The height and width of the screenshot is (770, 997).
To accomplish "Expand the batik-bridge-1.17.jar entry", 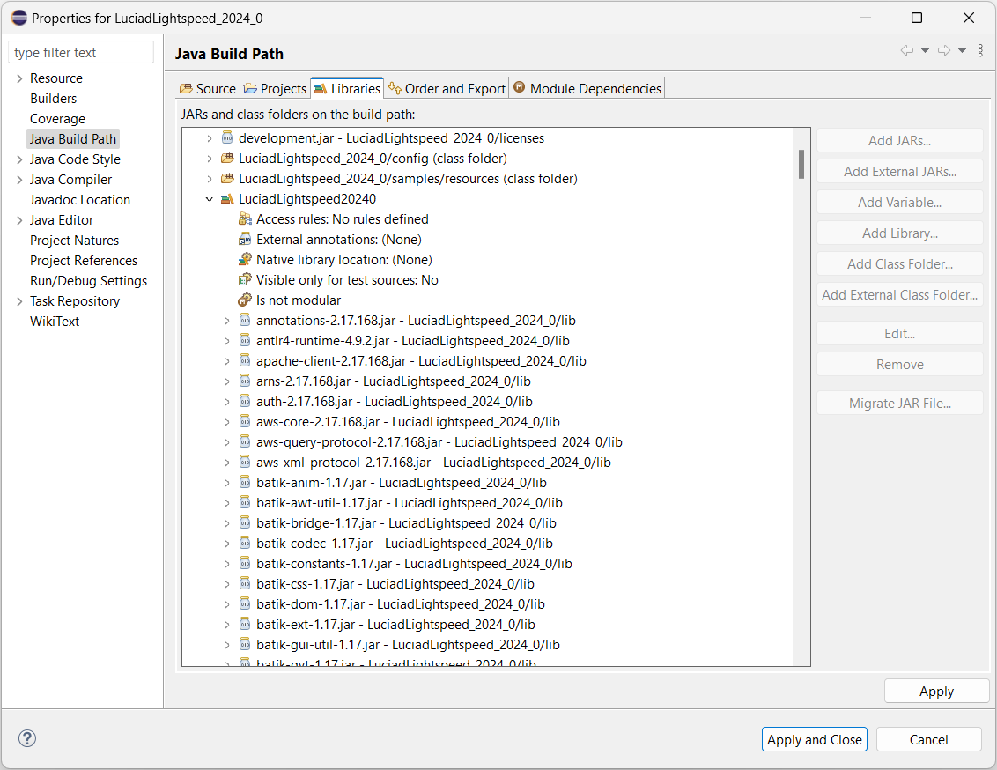I will pos(227,523).
